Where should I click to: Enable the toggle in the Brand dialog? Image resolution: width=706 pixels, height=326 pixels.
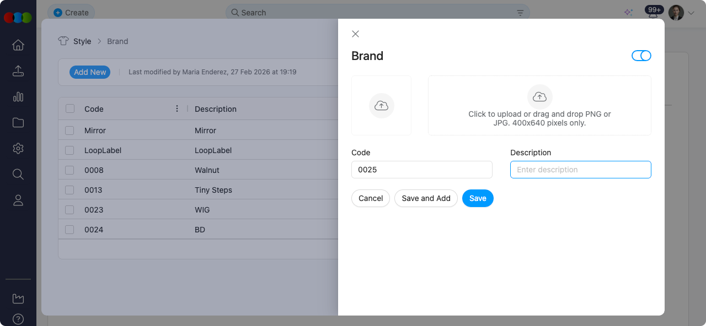point(641,56)
